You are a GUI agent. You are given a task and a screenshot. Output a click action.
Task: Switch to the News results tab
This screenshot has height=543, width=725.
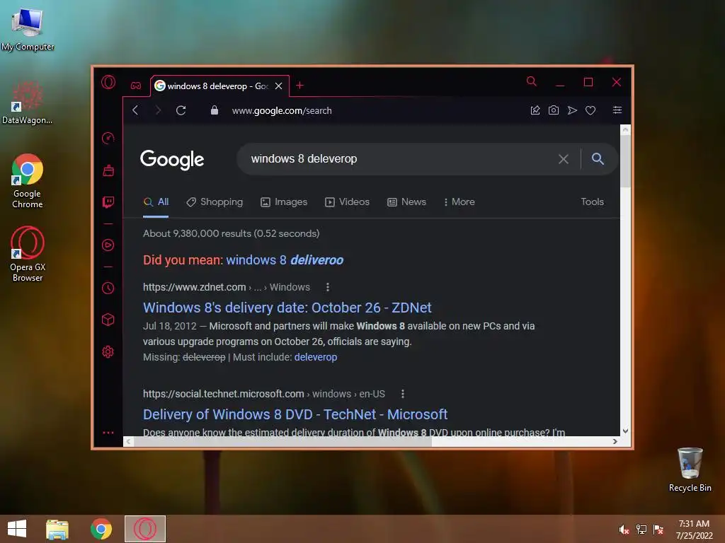[x=406, y=202]
